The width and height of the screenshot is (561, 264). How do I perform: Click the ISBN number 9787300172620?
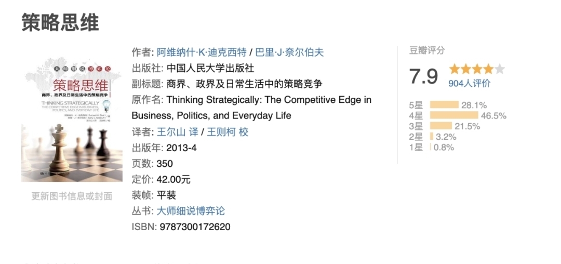tap(195, 227)
